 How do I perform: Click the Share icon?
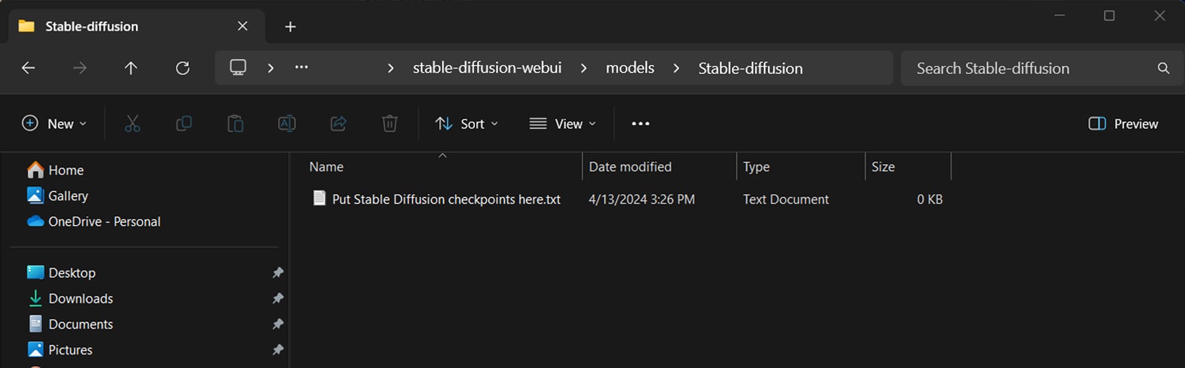coord(338,124)
